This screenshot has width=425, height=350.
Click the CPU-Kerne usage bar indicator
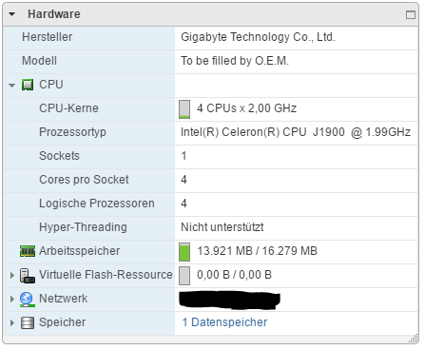tap(184, 109)
